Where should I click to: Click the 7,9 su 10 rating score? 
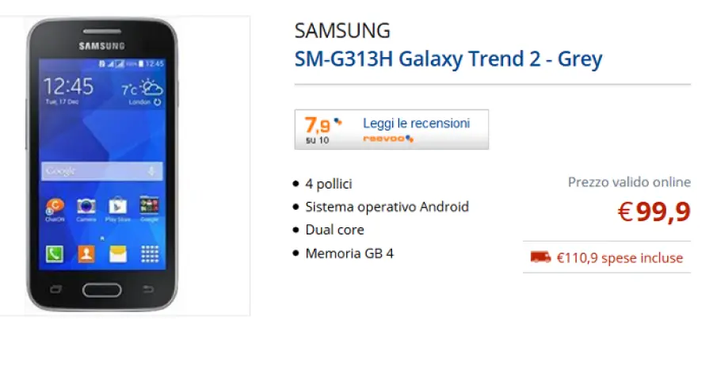(x=318, y=129)
